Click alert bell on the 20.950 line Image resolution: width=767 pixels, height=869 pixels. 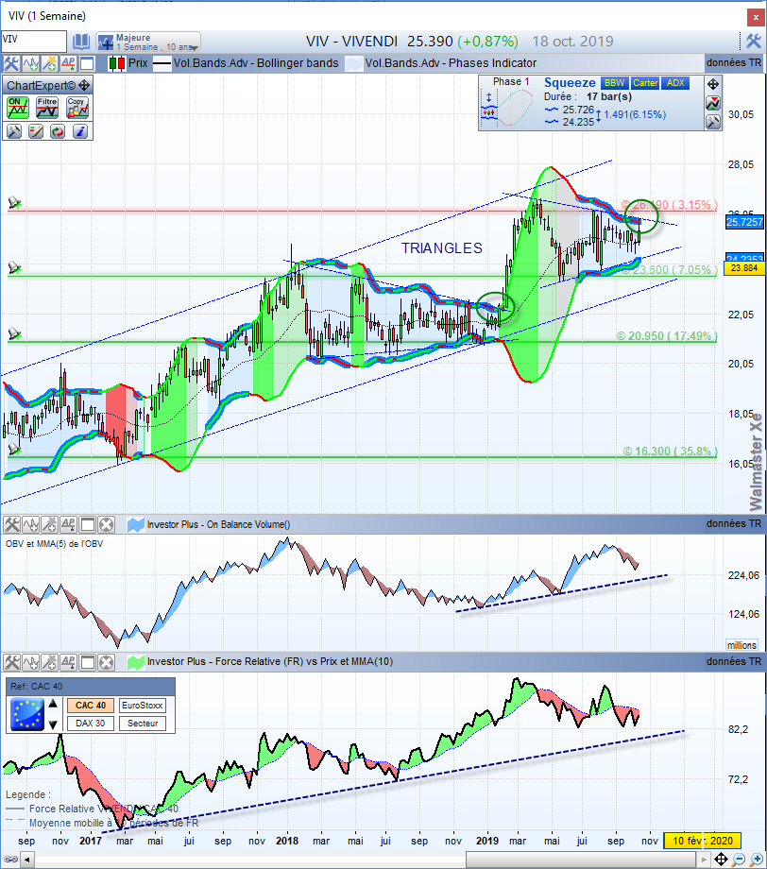pyautogui.click(x=14, y=334)
